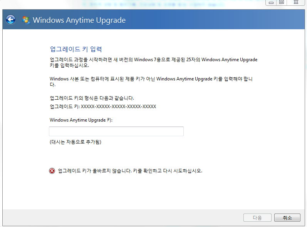Close the Windows Anytime Upgrade window

[x=296, y=2]
